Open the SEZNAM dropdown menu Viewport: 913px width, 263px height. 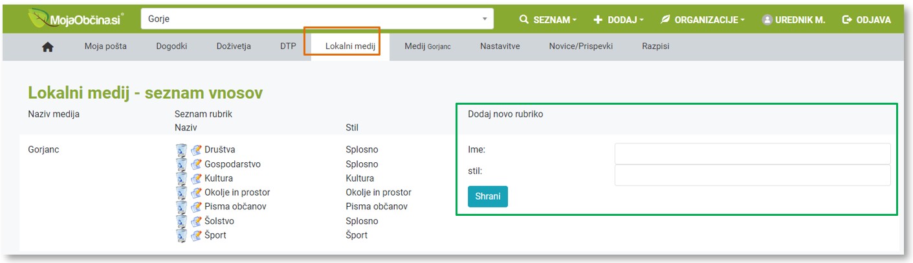point(548,20)
